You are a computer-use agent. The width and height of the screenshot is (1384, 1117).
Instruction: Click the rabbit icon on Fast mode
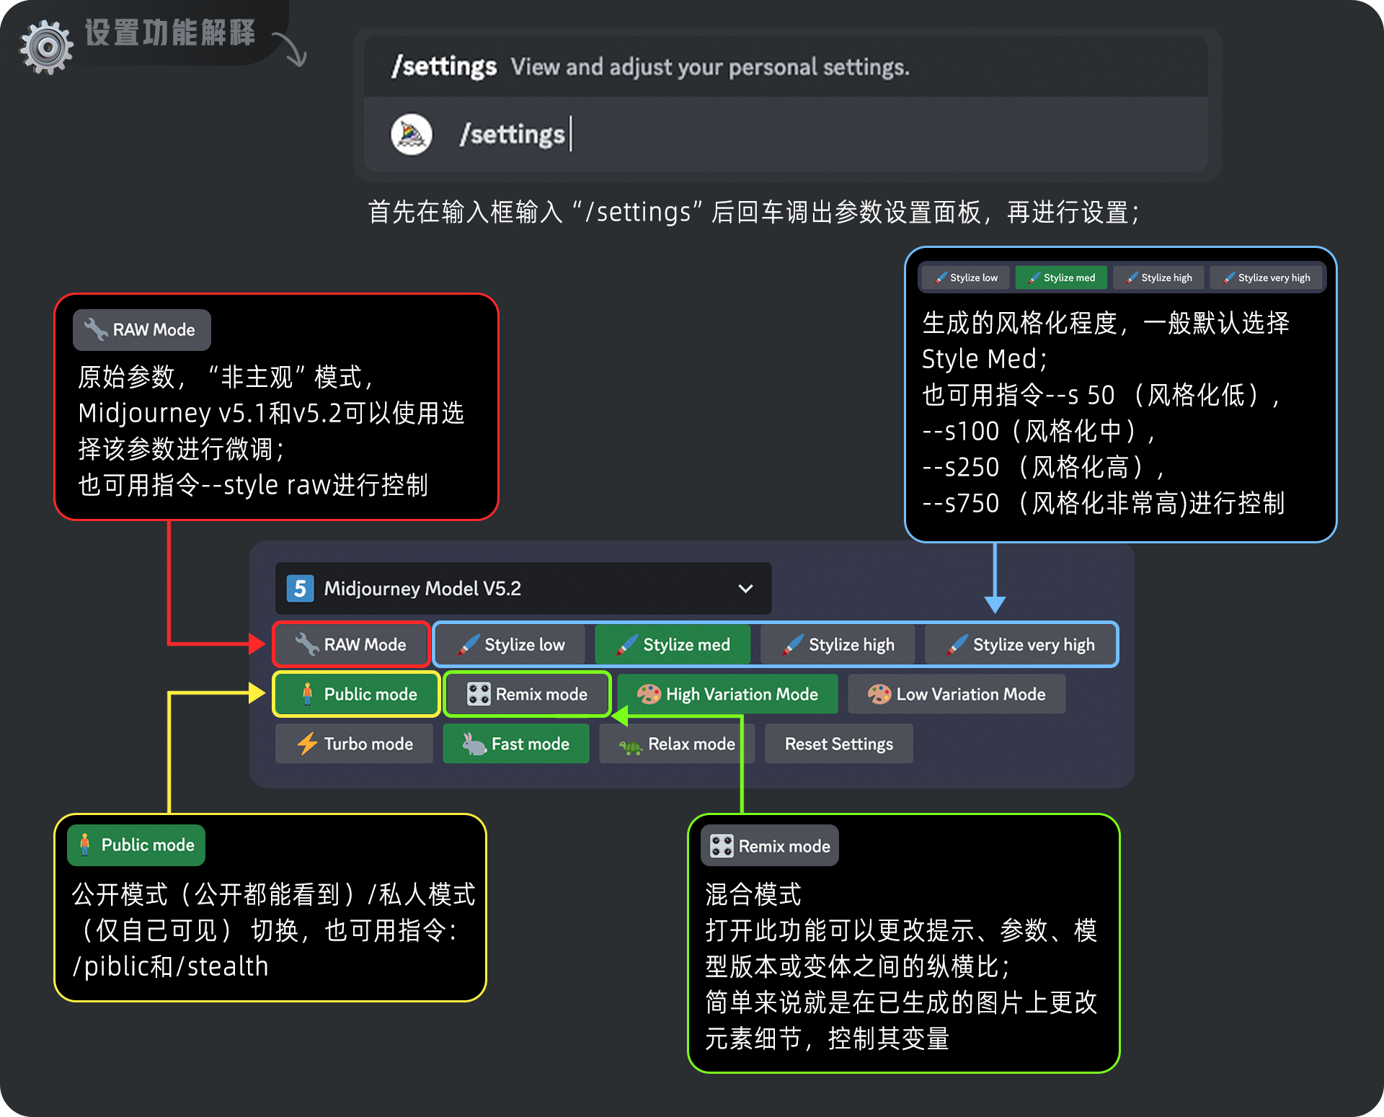tap(474, 744)
